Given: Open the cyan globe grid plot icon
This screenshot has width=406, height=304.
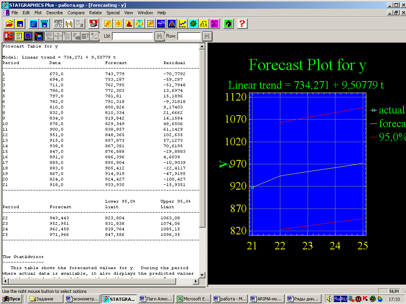Looking at the screenshot, I should [193, 24].
